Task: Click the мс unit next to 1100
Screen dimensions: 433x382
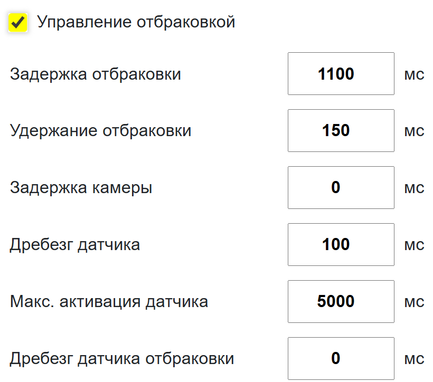Action: point(414,75)
